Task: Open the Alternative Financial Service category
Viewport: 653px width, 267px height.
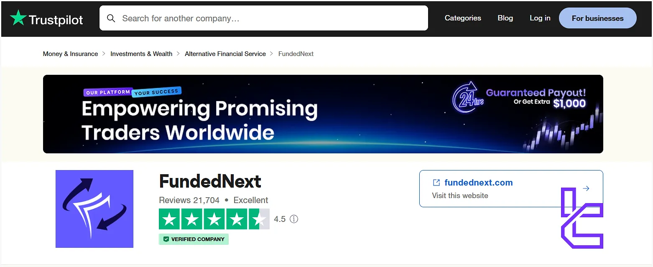Action: tap(225, 53)
